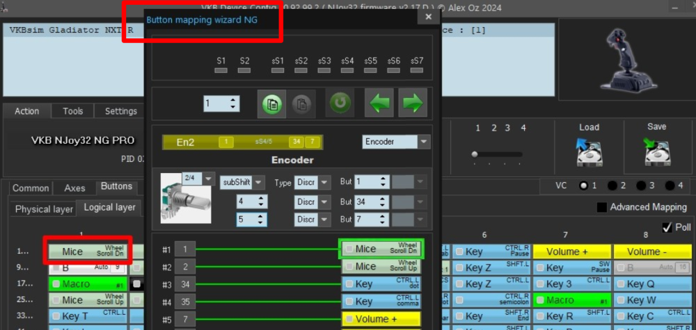The image size is (696, 330).
Task: Select the wizard Mice Wheel Scroll Dn mapping
Action: click(381, 249)
